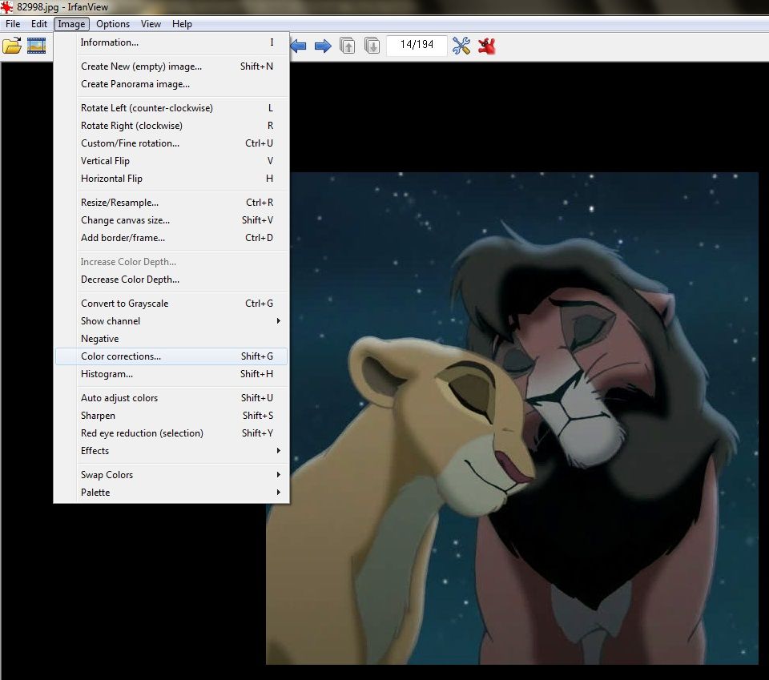Screen dimensions: 769x680
Task: Close the open Image menu
Action: [71, 24]
